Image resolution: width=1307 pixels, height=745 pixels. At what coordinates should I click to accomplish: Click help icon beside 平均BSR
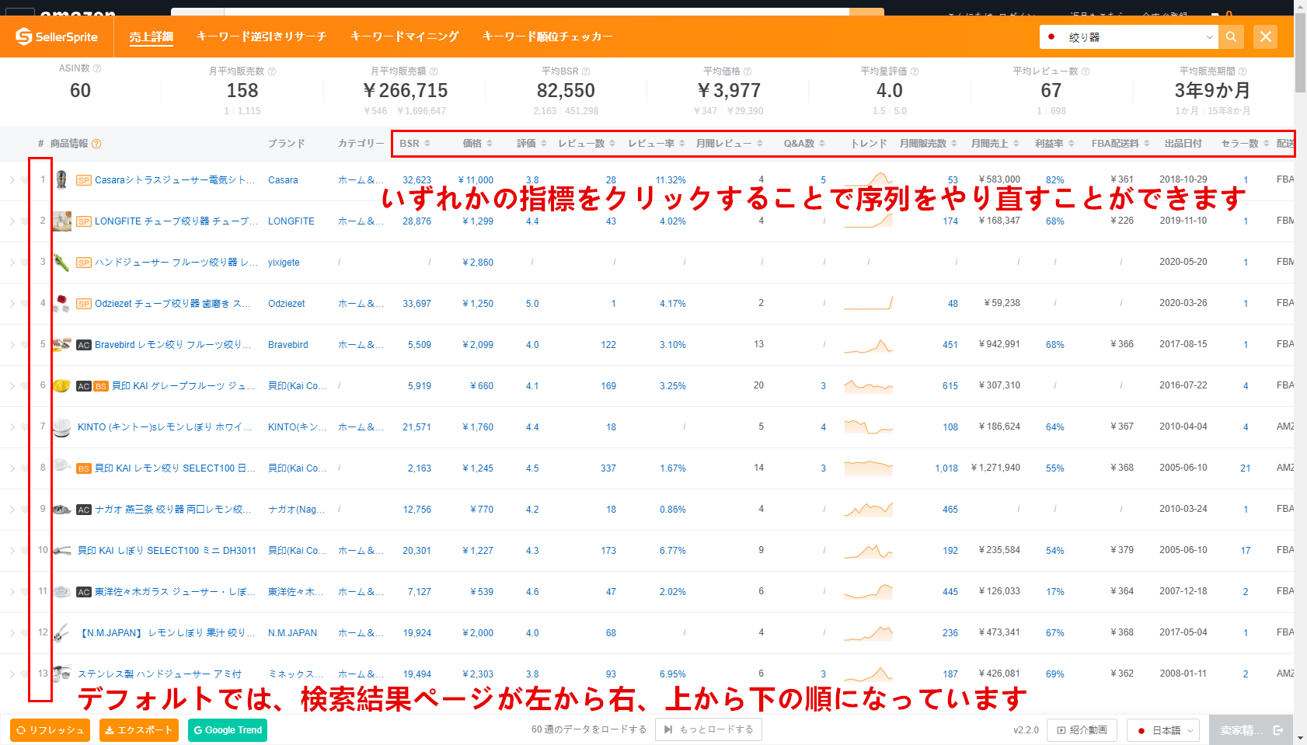[x=586, y=71]
